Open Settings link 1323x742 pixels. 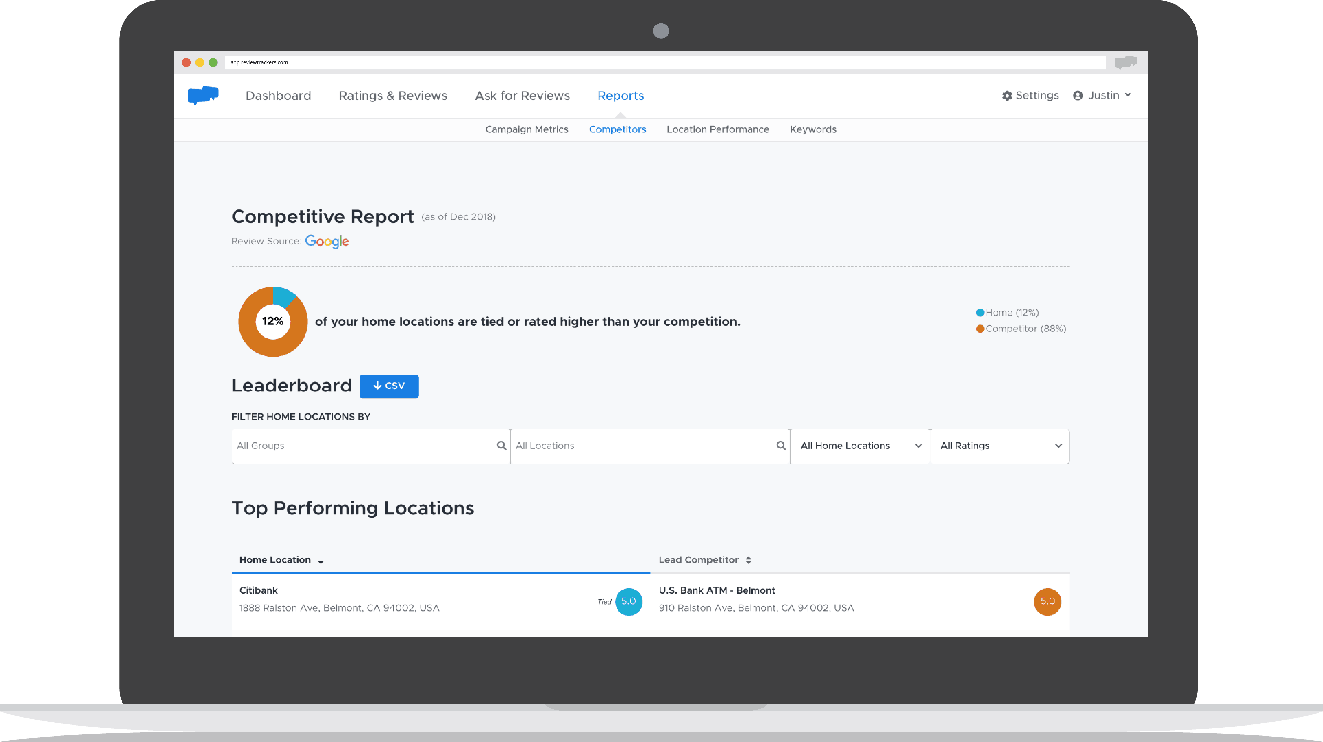(1030, 95)
